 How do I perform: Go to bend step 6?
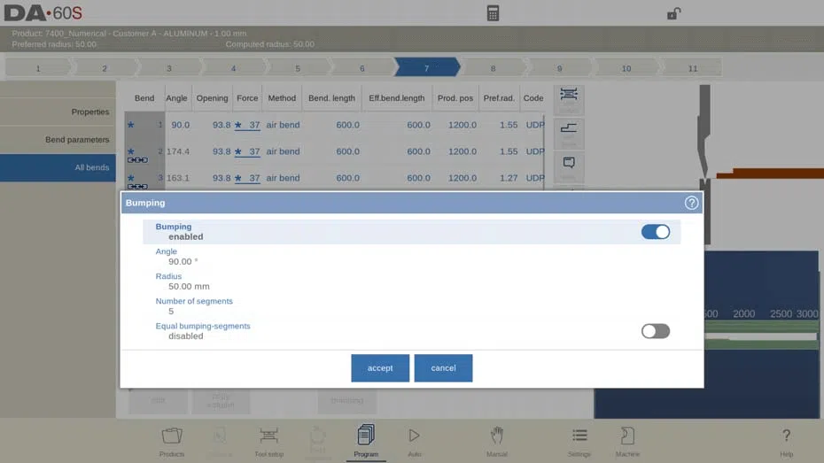click(362, 68)
